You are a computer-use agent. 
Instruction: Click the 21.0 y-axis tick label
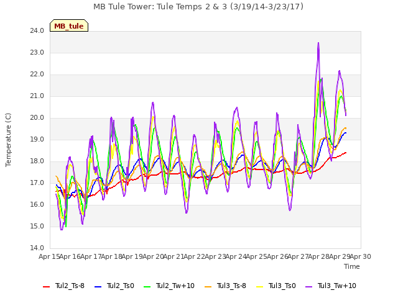pos(37,96)
